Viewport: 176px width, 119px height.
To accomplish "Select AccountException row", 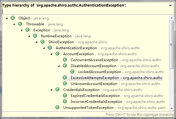I will (100, 54).
